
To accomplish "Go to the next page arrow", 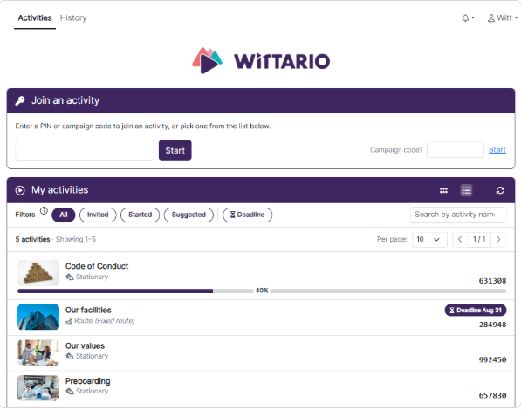I will (498, 240).
